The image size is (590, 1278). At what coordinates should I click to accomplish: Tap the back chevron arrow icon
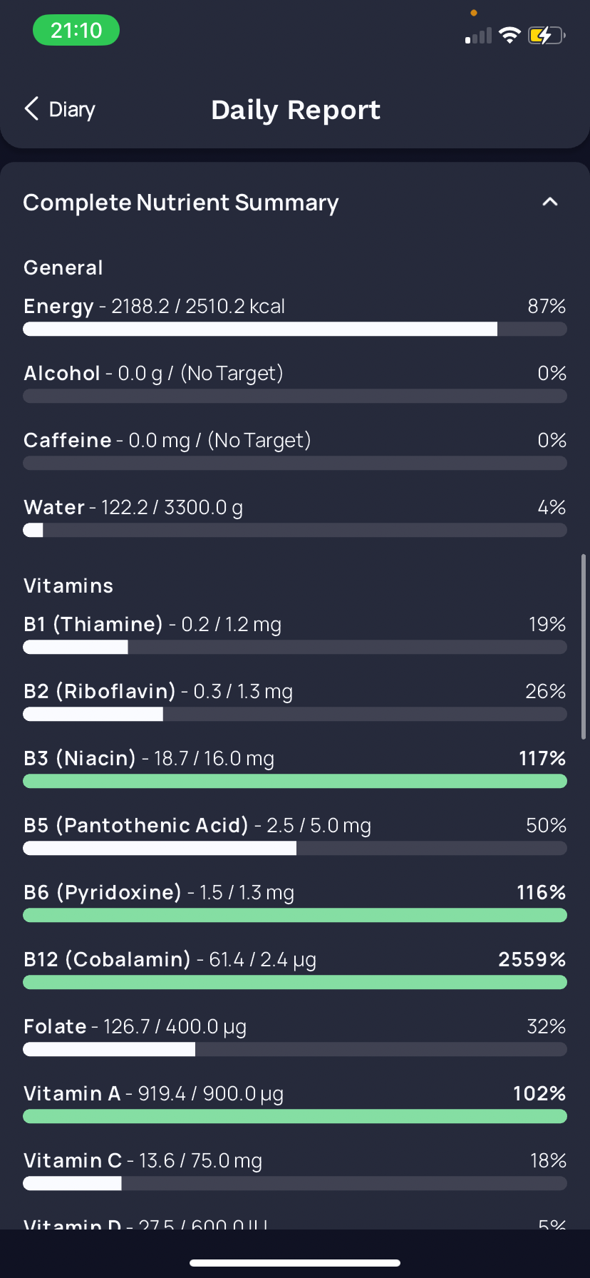coord(31,109)
